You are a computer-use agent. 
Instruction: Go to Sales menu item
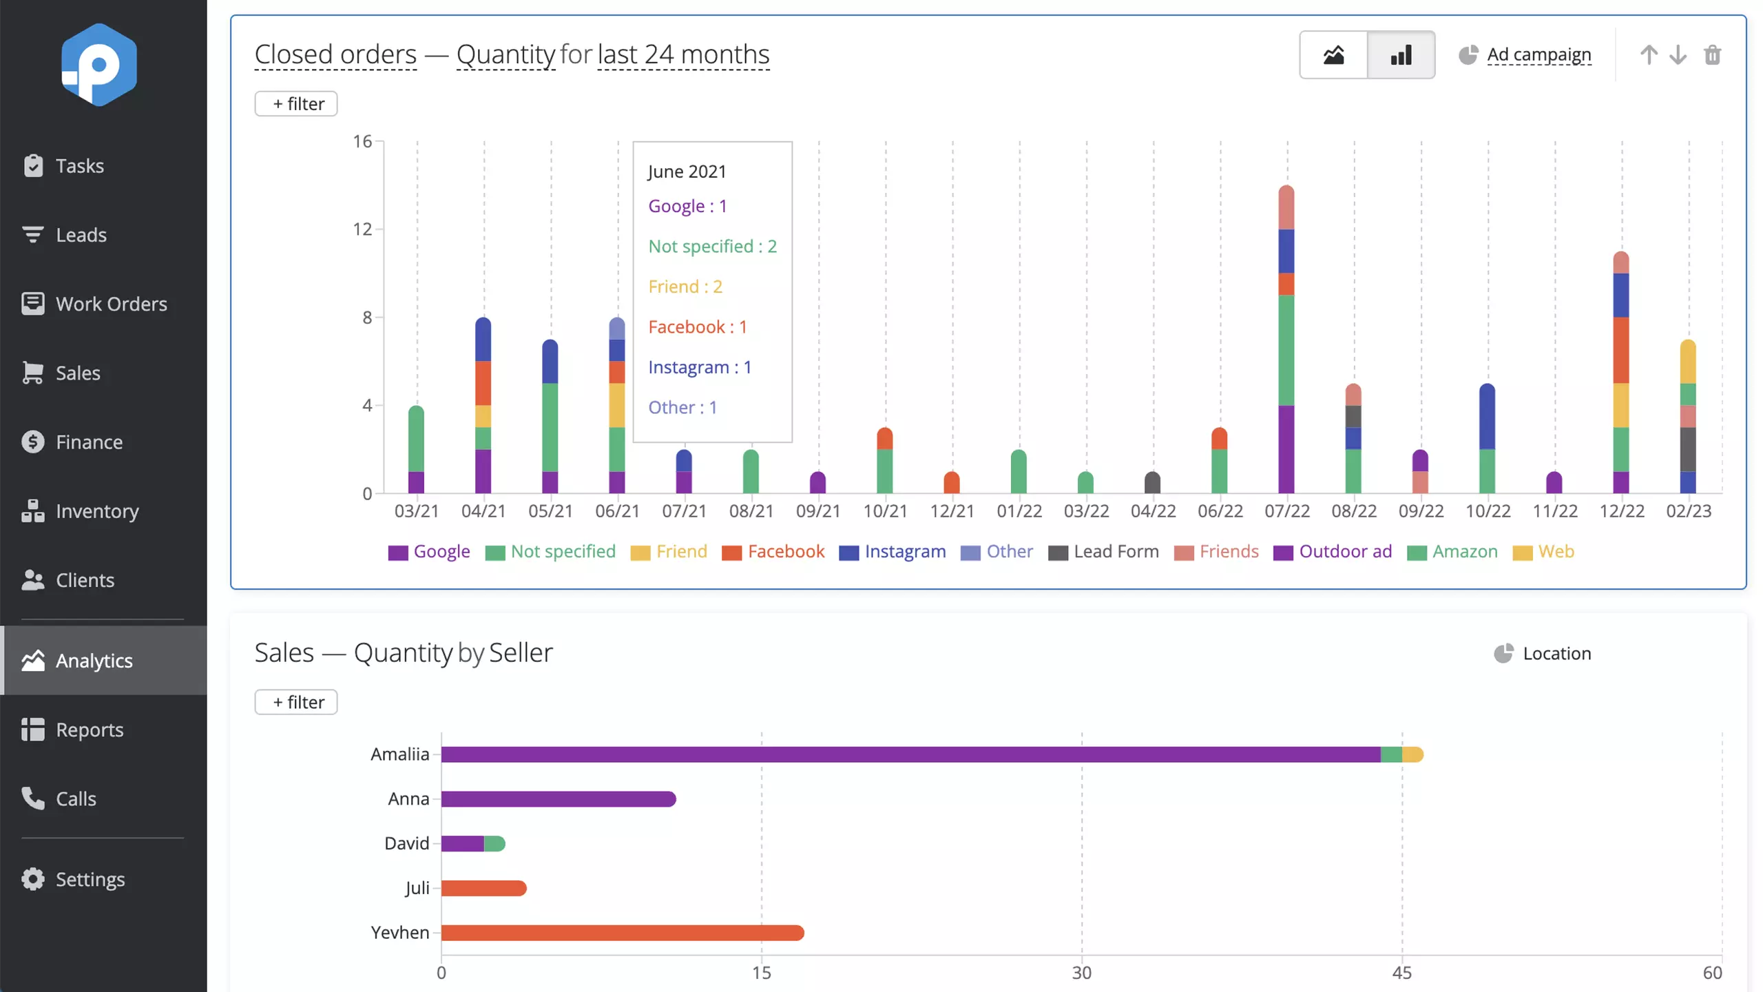tap(103, 373)
